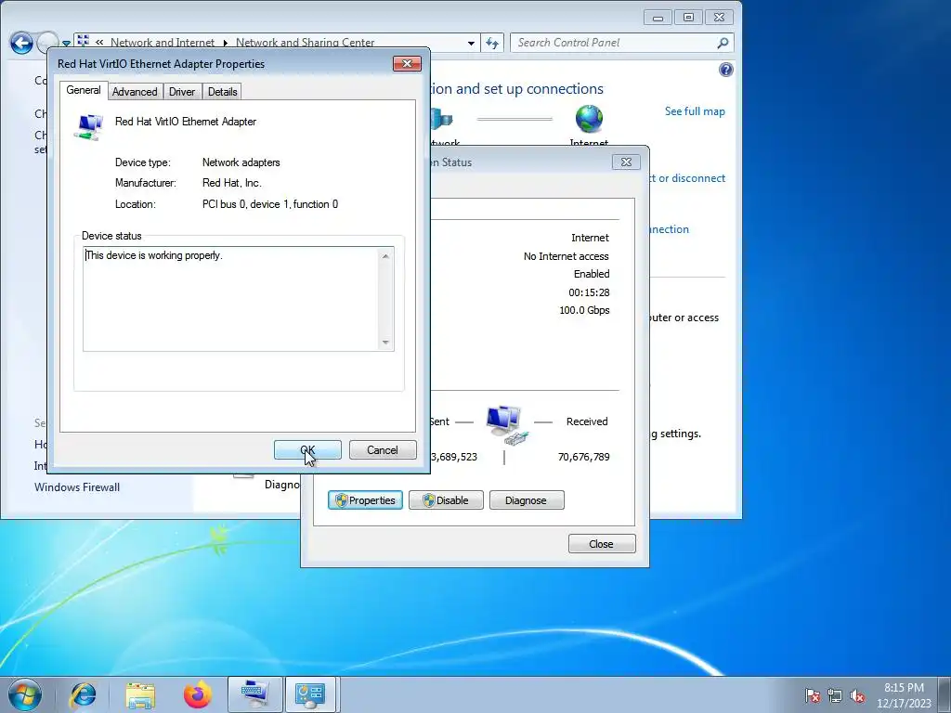The image size is (951, 713).
Task: Confirm adapter properties with OK
Action: pyautogui.click(x=307, y=450)
